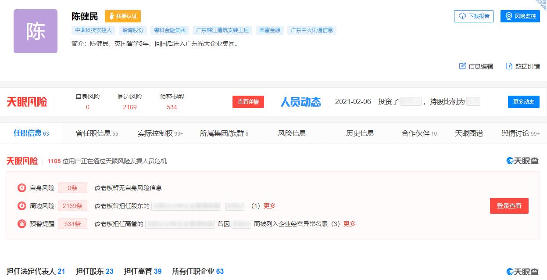Image resolution: width=547 pixels, height=280 pixels.
Task: Click the 查看详情 button
Action: point(248,101)
